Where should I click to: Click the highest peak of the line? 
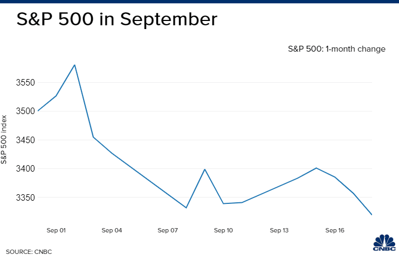[74, 65]
